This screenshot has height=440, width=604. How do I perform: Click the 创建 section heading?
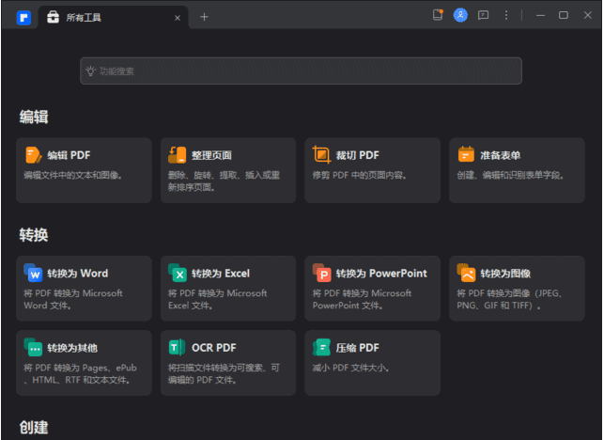(x=34, y=427)
